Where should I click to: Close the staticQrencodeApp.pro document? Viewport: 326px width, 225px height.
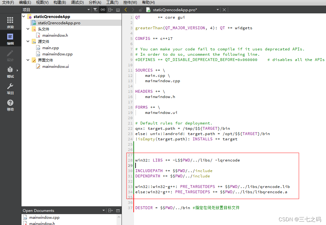(224, 10)
